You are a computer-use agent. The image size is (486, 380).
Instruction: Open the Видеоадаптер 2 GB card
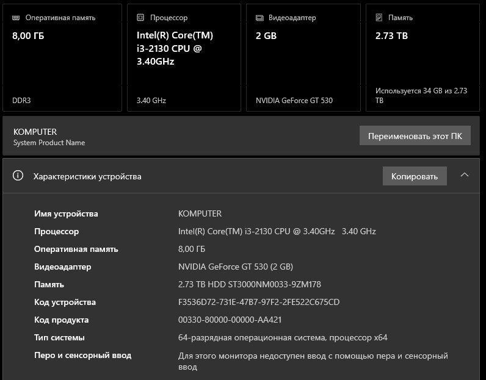303,57
